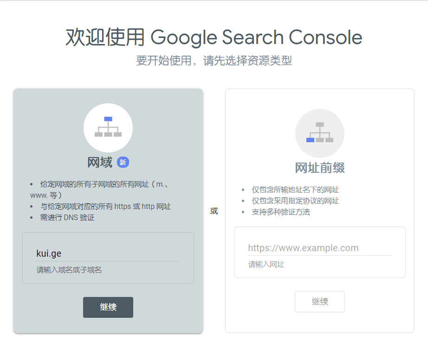The image size is (428, 347).
Task: Click the 请输入域名或子域名 hint text
Action: point(69,270)
